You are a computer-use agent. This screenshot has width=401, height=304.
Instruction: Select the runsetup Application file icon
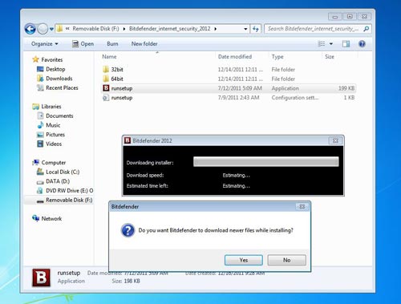tap(106, 88)
